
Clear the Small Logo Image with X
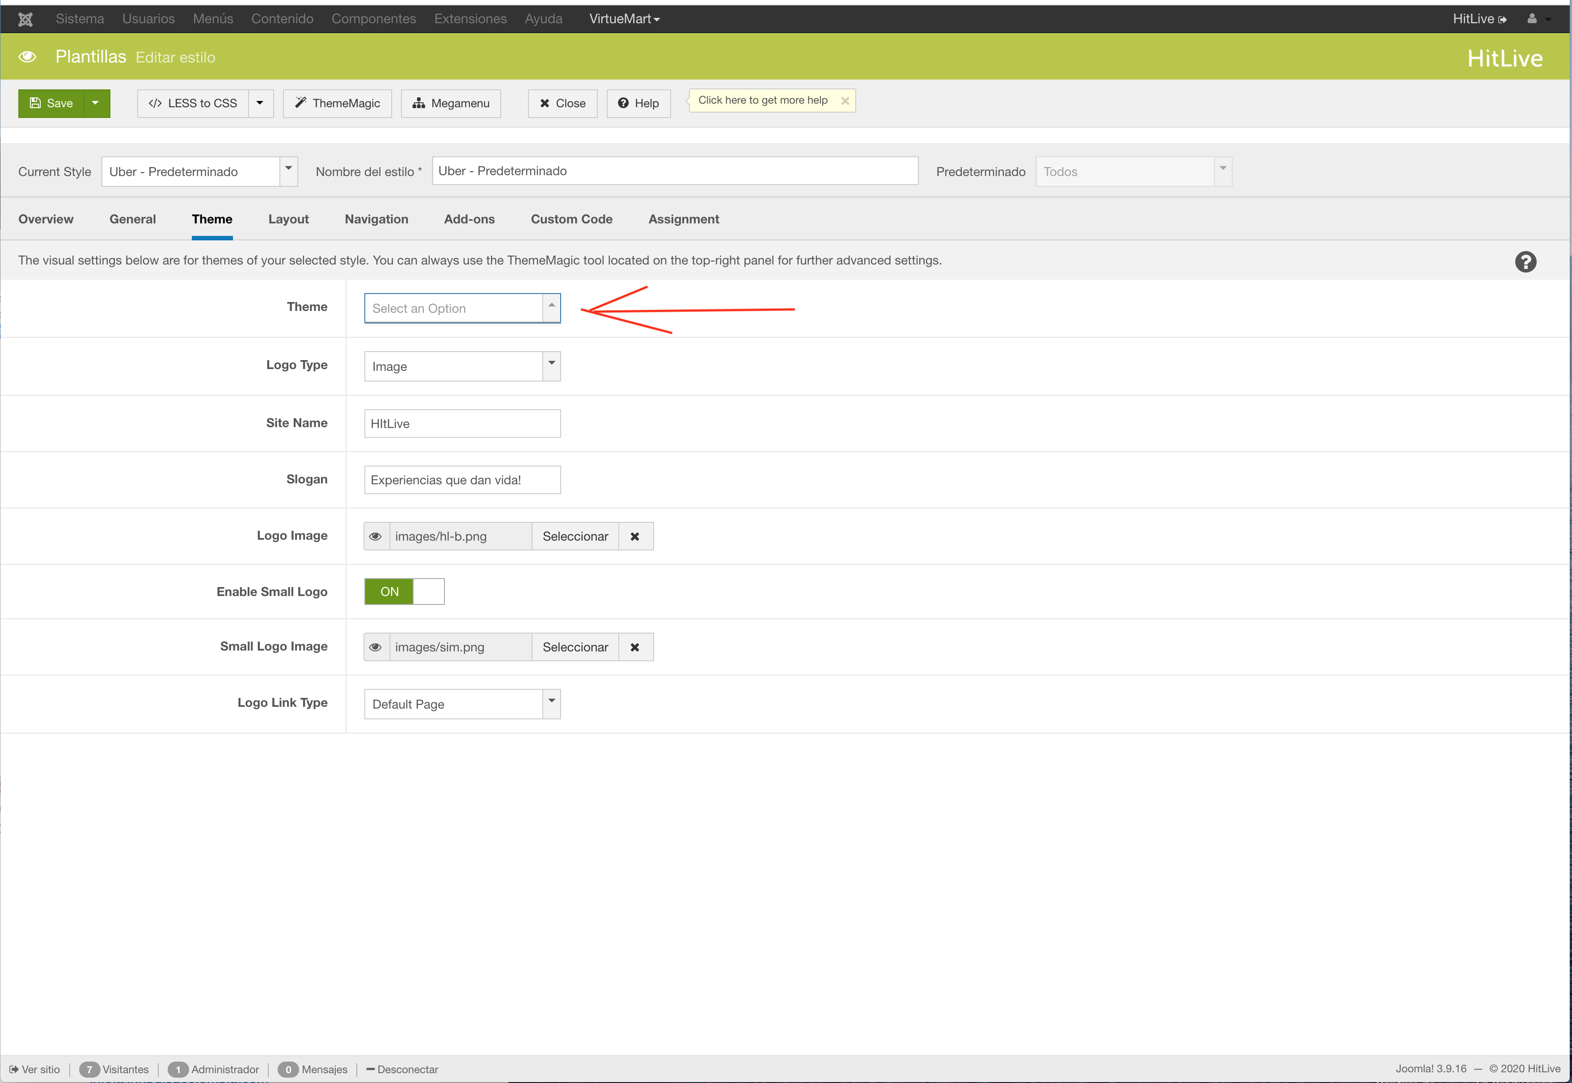[x=635, y=647]
